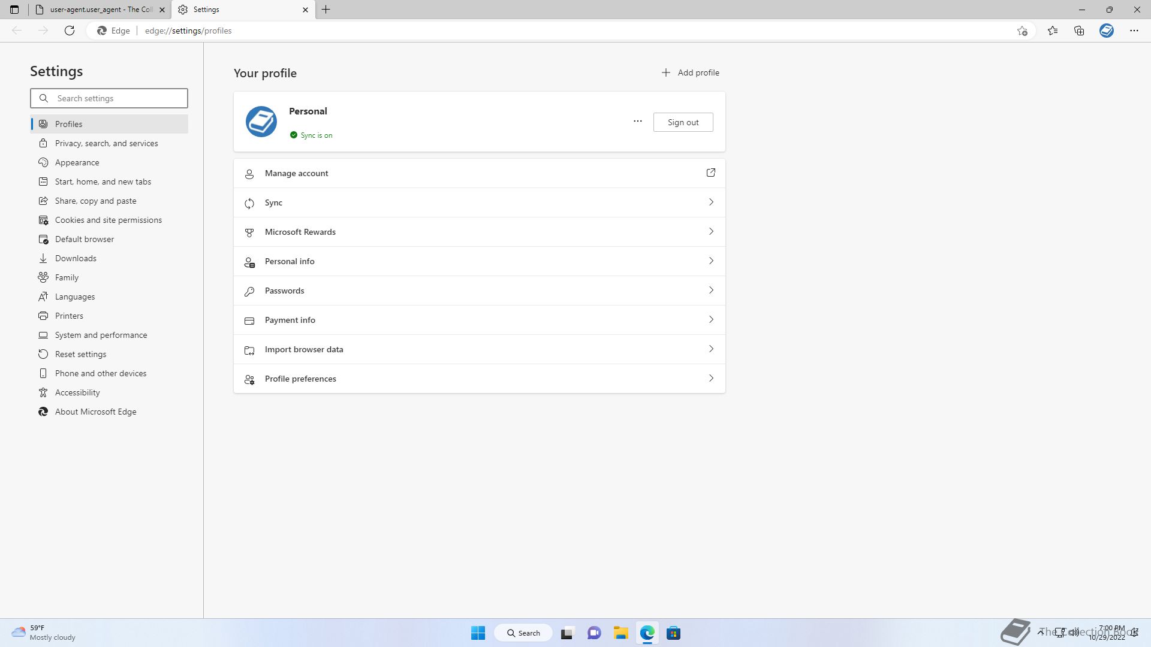
Task: Click the Sync is on status
Action: (311, 135)
